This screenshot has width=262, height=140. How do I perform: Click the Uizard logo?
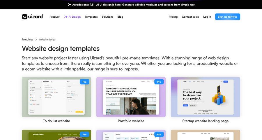click(32, 16)
